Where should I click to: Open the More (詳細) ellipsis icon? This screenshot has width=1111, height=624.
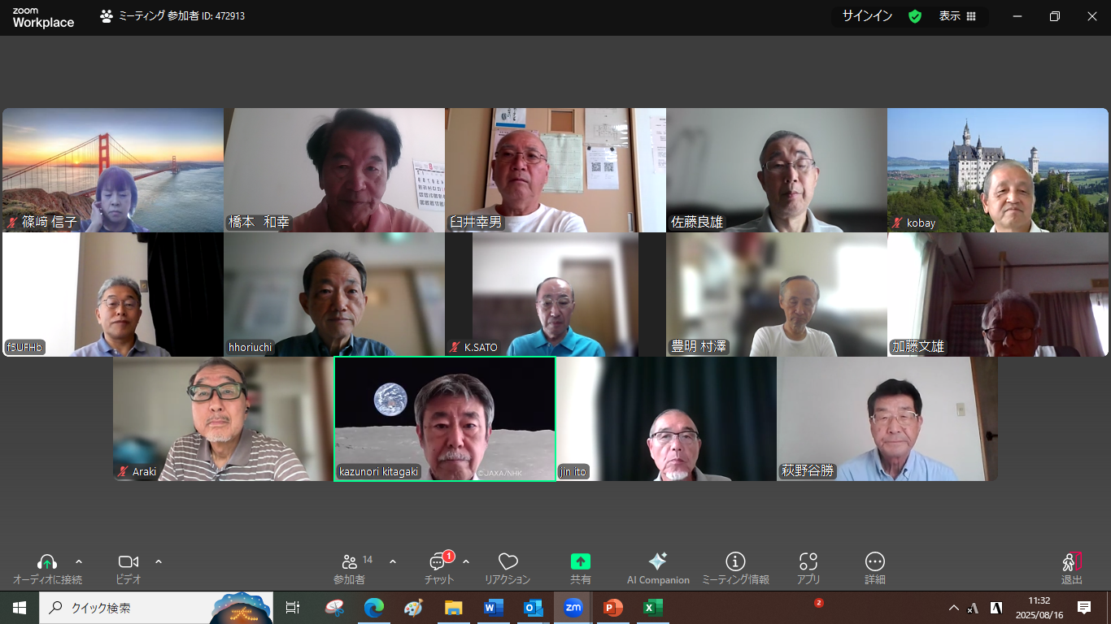click(x=874, y=561)
